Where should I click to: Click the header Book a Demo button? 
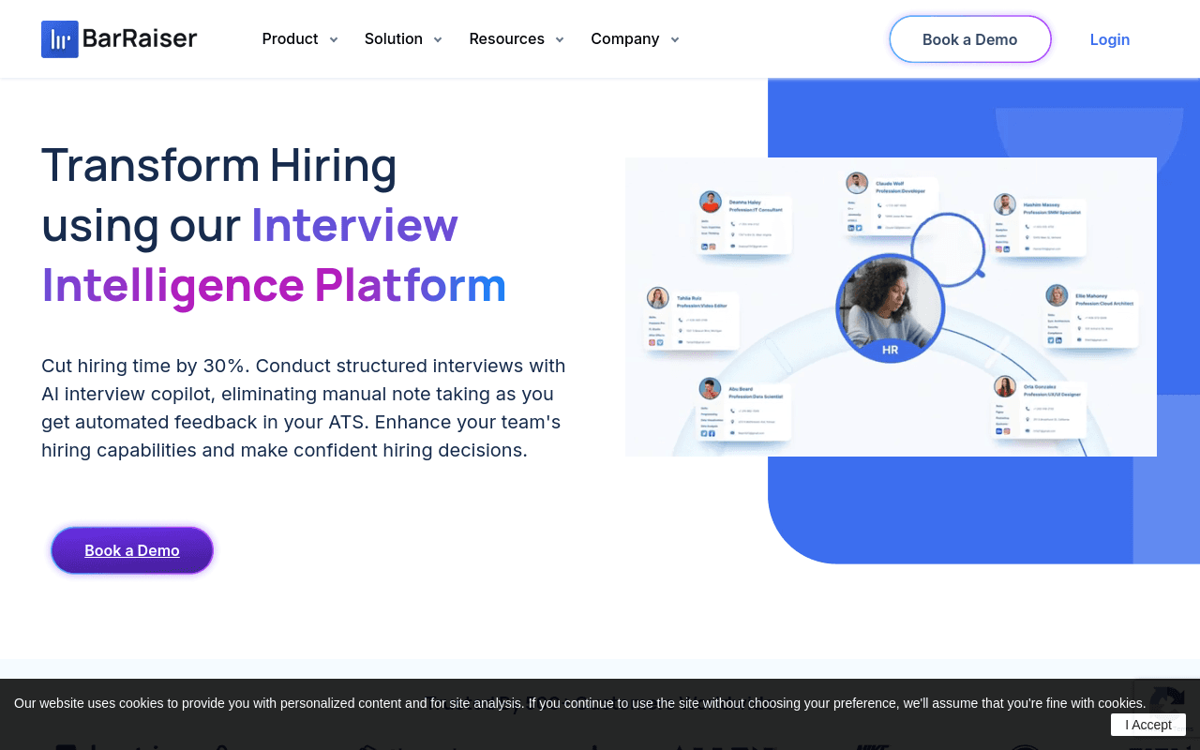pos(970,39)
